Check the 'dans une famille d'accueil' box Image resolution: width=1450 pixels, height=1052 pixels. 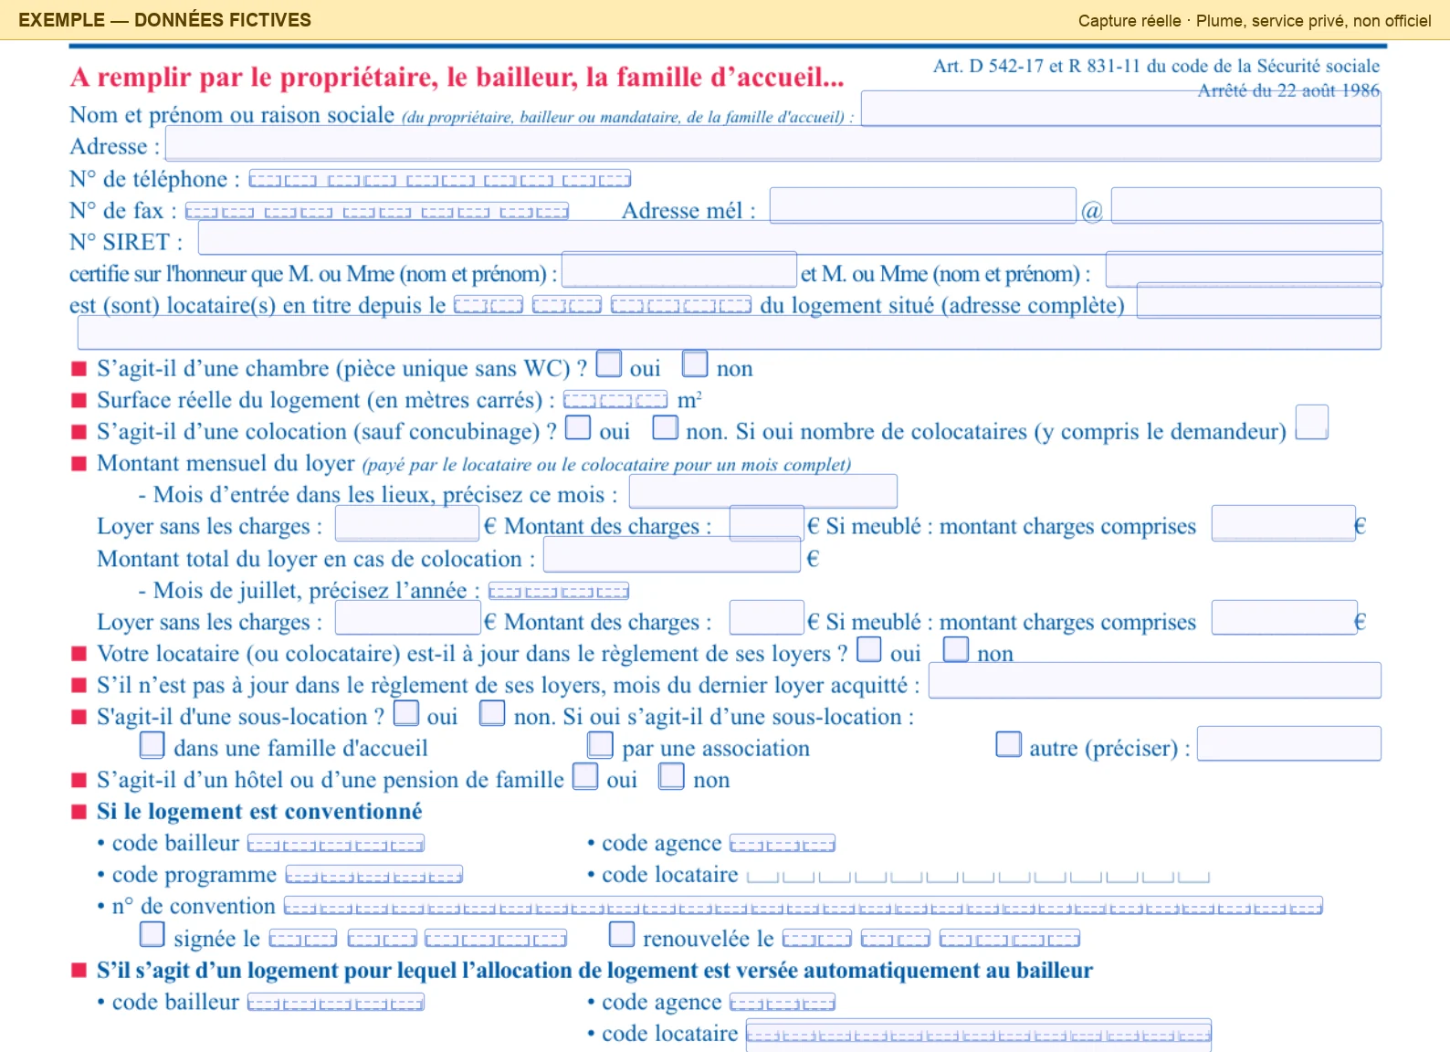152,744
